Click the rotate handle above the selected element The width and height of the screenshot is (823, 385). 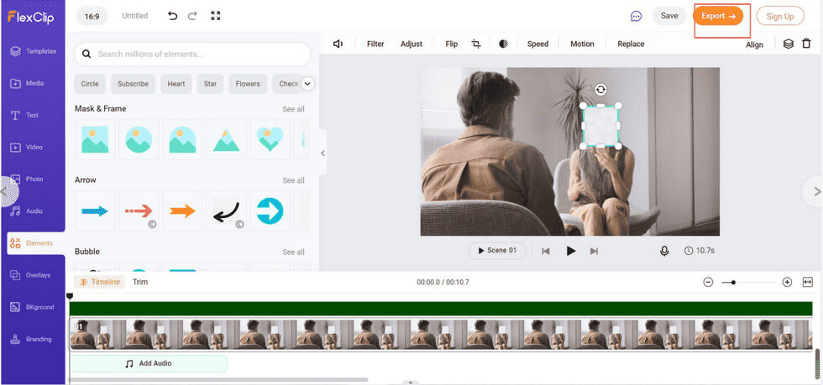tap(601, 90)
